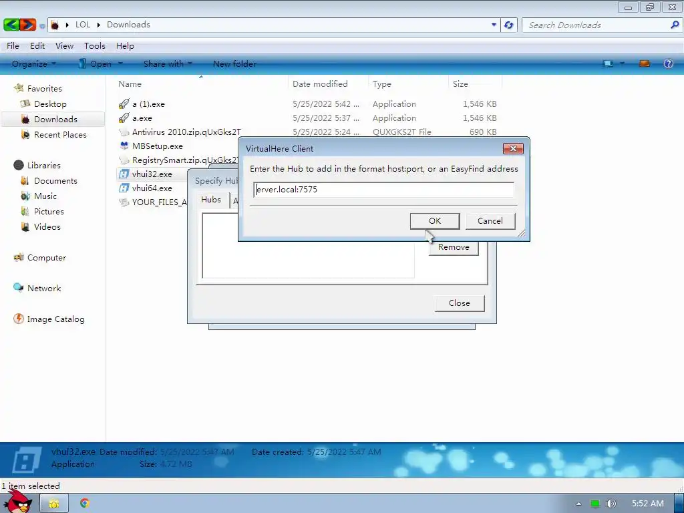Open Recent Places in the sidebar
The image size is (684, 513).
point(60,135)
